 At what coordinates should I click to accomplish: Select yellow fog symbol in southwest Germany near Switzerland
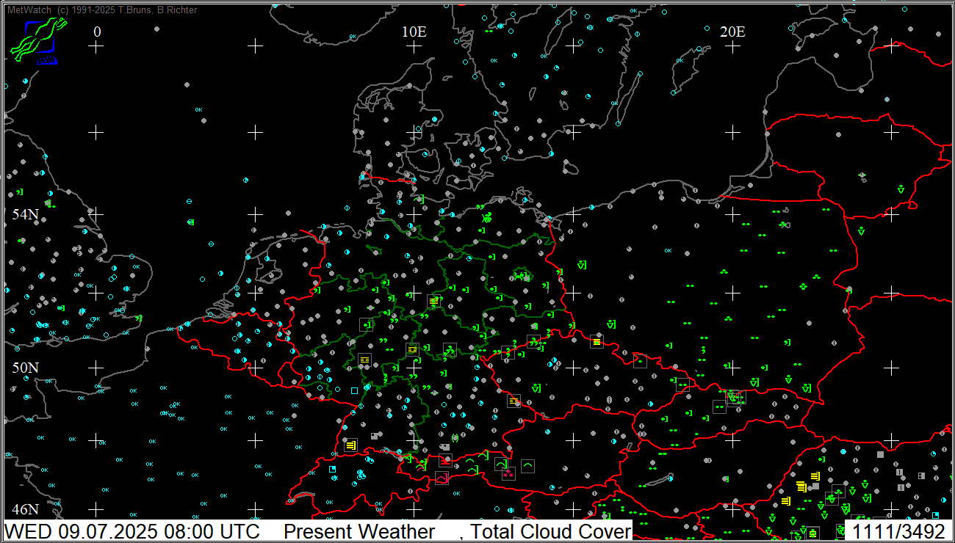tap(350, 445)
